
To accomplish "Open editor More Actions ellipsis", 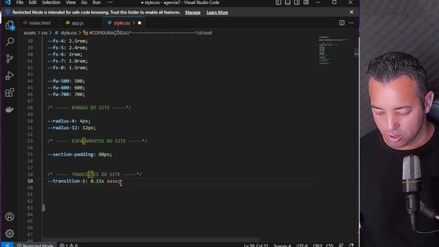I will [x=351, y=23].
